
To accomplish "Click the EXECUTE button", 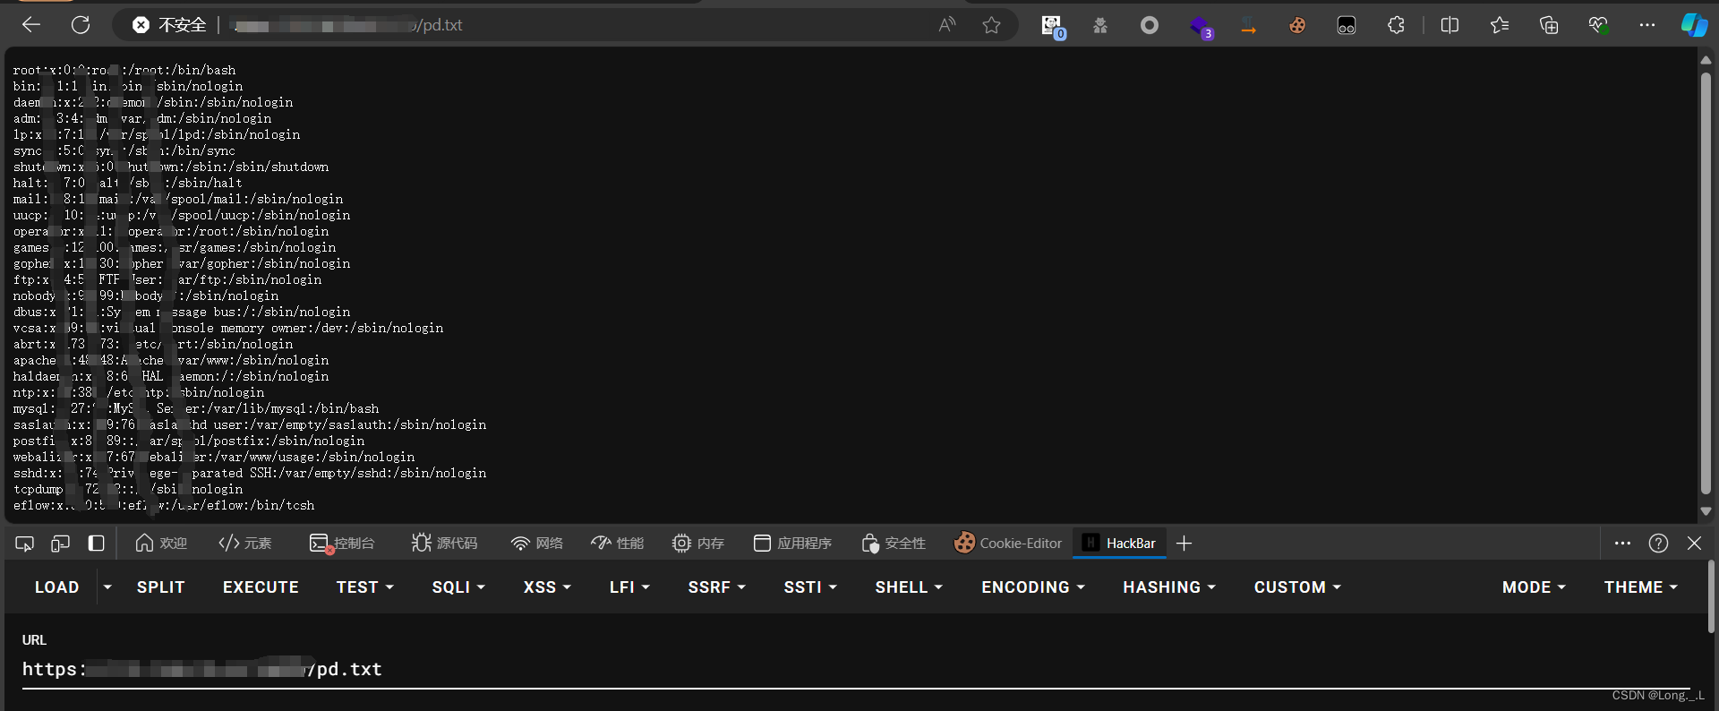I will click(261, 587).
